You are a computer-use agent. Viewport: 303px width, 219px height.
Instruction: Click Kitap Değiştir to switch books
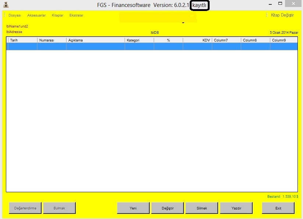pyautogui.click(x=282, y=15)
